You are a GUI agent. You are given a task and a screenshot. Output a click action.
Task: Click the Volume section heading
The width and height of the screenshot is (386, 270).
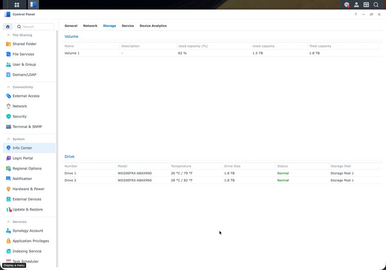click(72, 37)
